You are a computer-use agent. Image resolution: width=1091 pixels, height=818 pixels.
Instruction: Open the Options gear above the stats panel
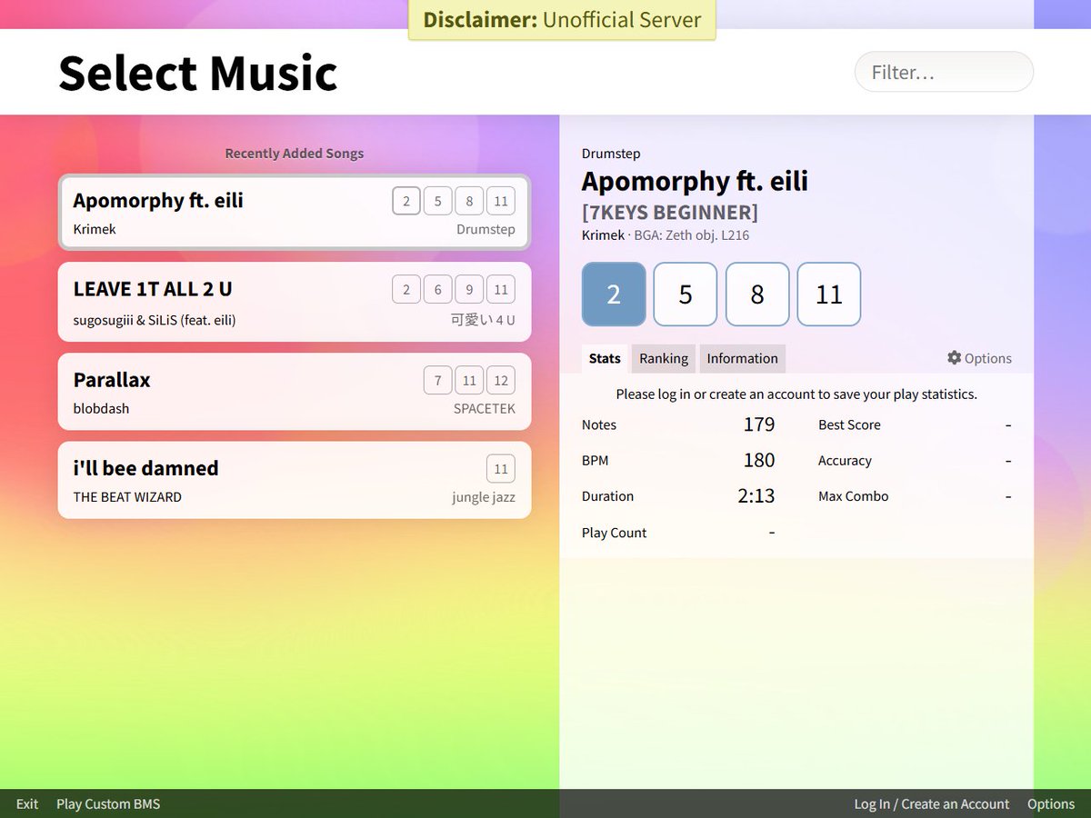979,358
